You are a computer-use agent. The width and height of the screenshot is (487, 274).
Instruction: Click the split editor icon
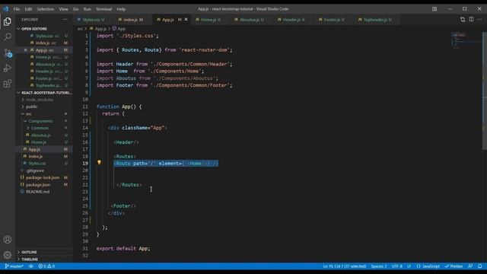[x=471, y=19]
